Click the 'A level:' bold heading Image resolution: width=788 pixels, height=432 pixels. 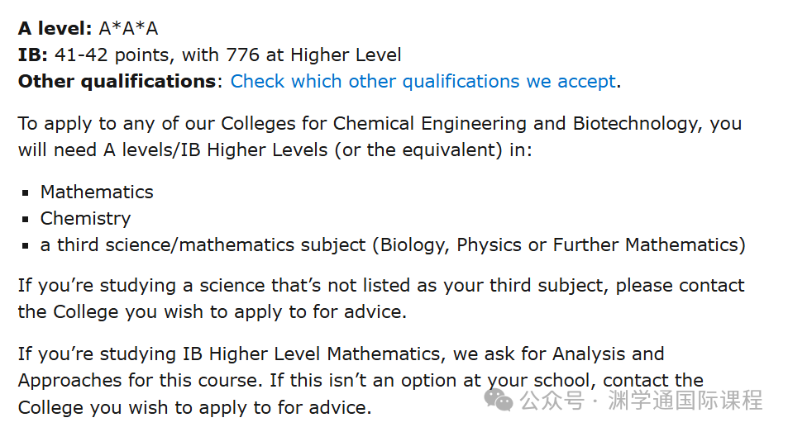55,28
